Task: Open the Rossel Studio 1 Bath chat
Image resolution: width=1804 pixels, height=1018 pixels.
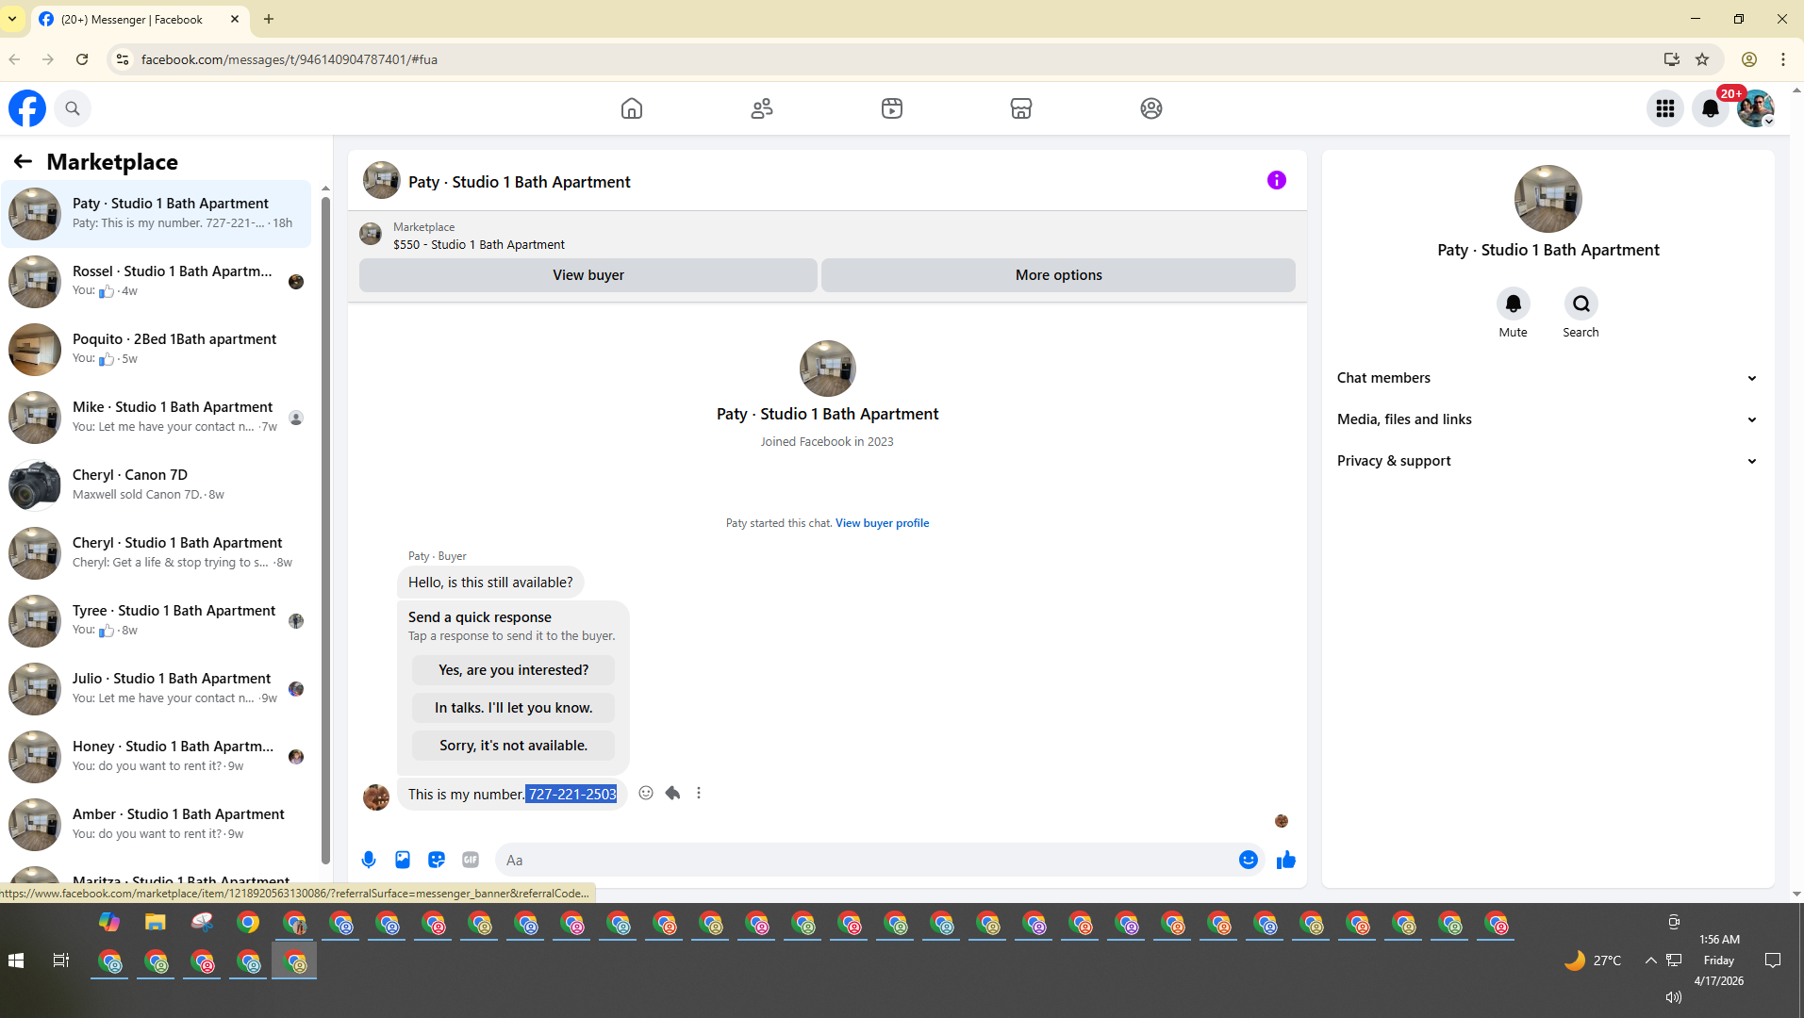Action: click(x=157, y=282)
